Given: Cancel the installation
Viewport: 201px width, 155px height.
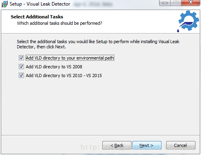Looking at the screenshot, I should pos(181,145).
